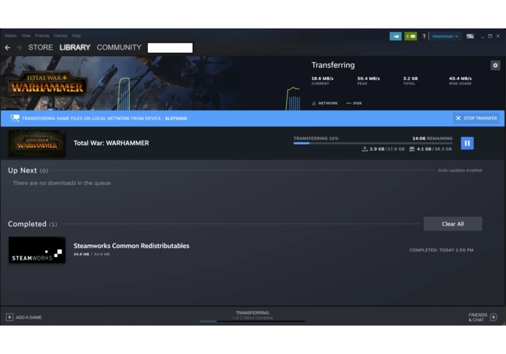Click ADD A GAME label
Viewport: 506px width, 354px height.
click(x=28, y=317)
